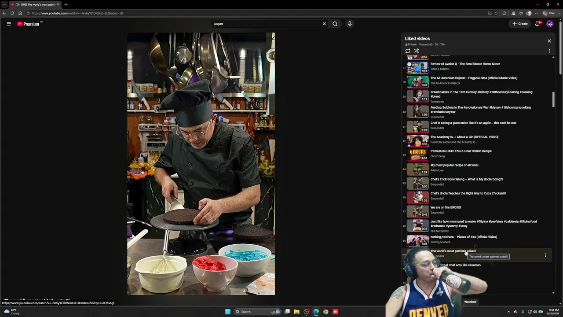563x317 pixels.
Task: Open Windows Start menu
Action: click(228, 312)
